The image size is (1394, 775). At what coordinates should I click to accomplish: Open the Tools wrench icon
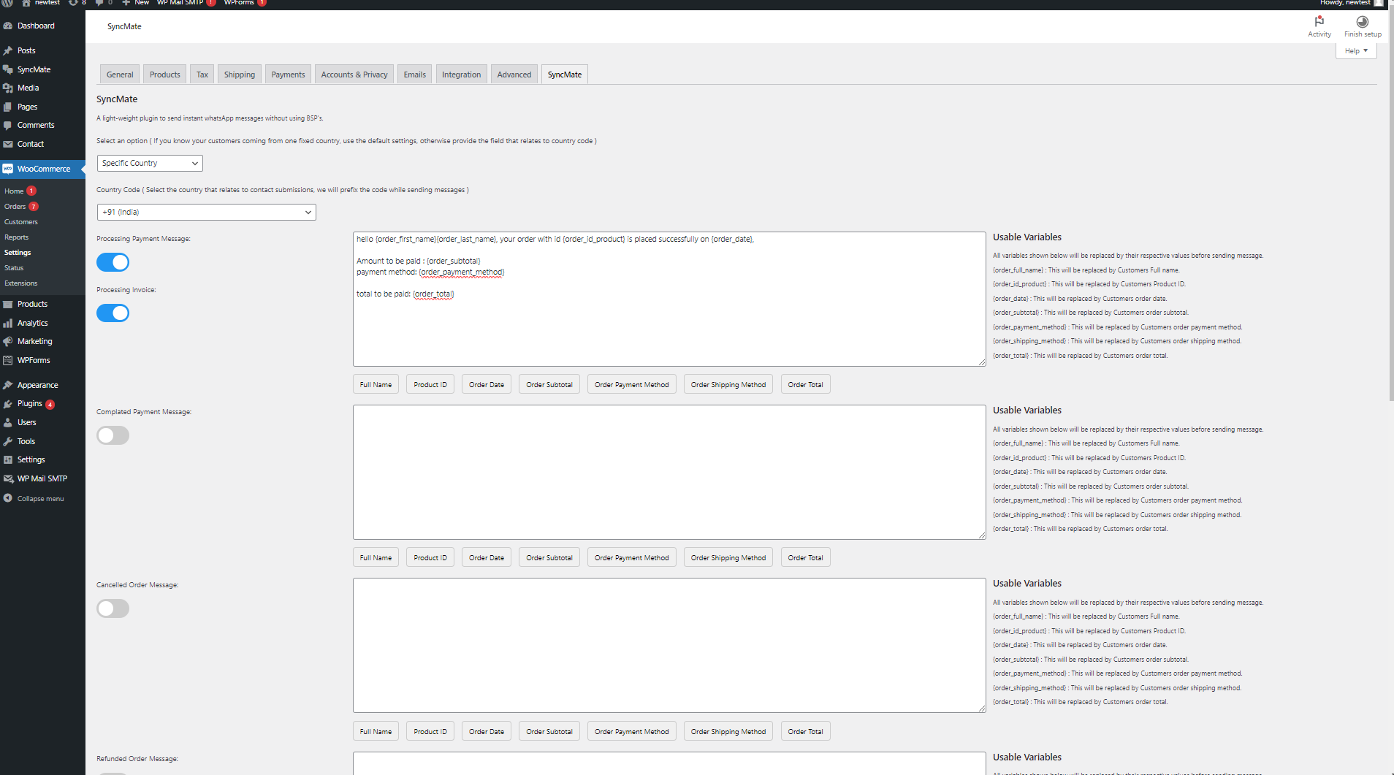click(8, 441)
